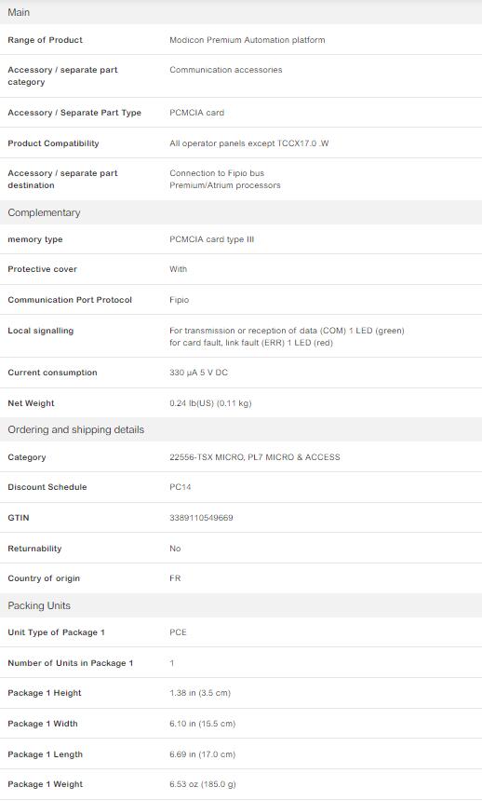Click the Ordering and shipping details header

[241, 429]
